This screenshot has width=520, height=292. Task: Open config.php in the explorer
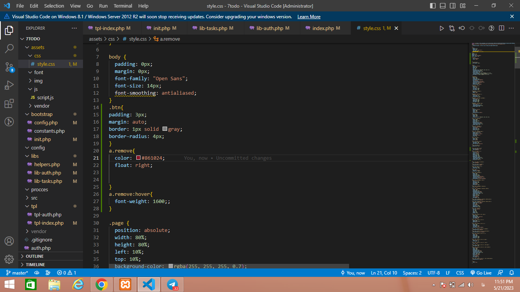[x=51, y=122]
